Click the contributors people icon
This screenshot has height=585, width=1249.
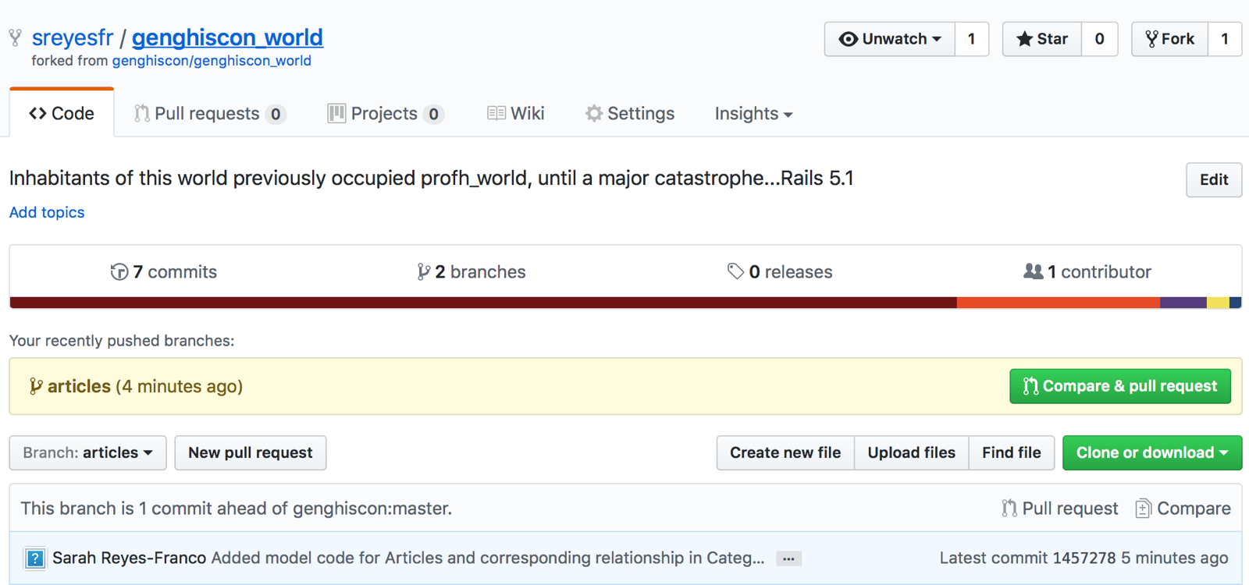click(1033, 271)
